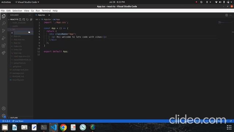
Task: Click src in the breadcrumb path
Action: (x=37, y=19)
